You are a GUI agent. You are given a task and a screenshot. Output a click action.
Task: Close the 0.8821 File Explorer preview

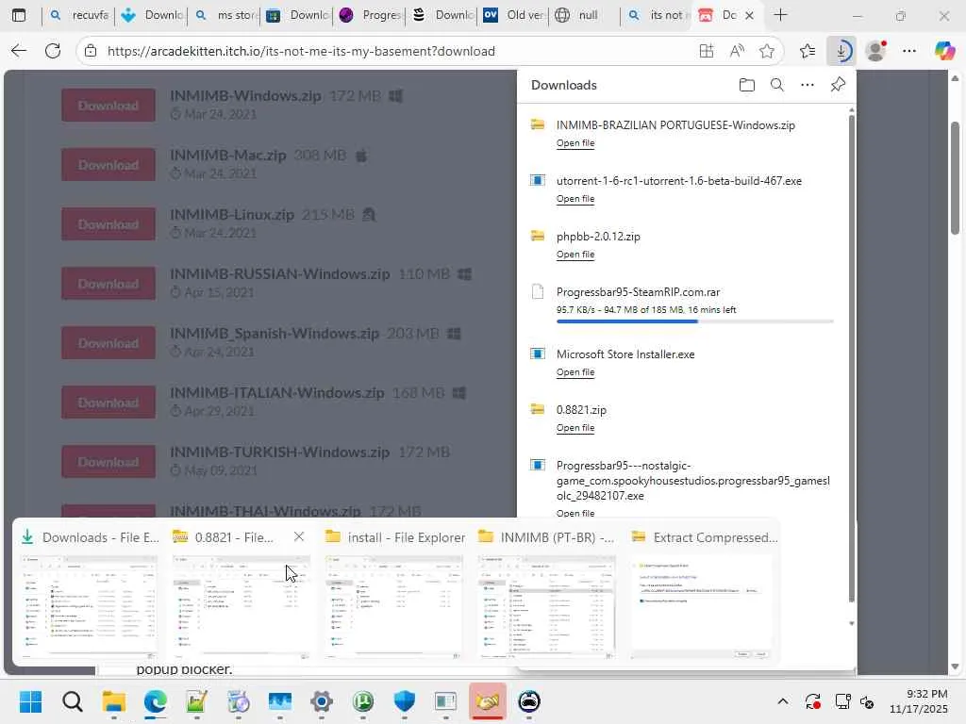click(299, 536)
